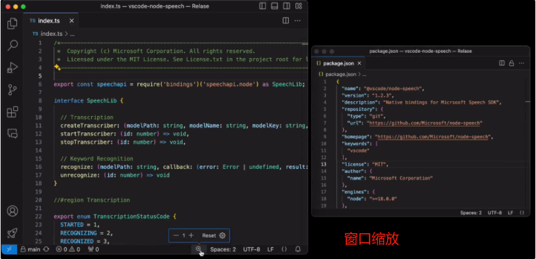This screenshot has height=259, width=536.
Task: Click language mode braces in package.json window
Action: tap(522, 213)
